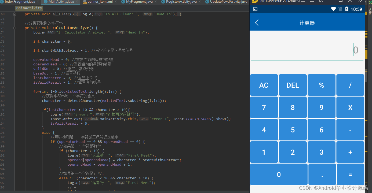Image resolution: width=372 pixels, height=193 pixels.
Task: Click the "连续两次运算符" log message string
Action: 121,114
